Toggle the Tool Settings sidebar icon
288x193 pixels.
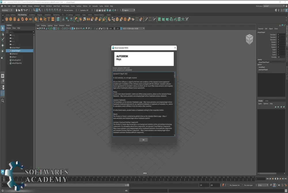[x=284, y=10]
